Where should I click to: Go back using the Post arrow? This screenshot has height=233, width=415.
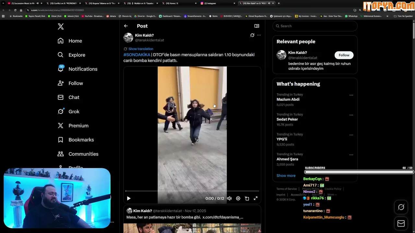[126, 26]
